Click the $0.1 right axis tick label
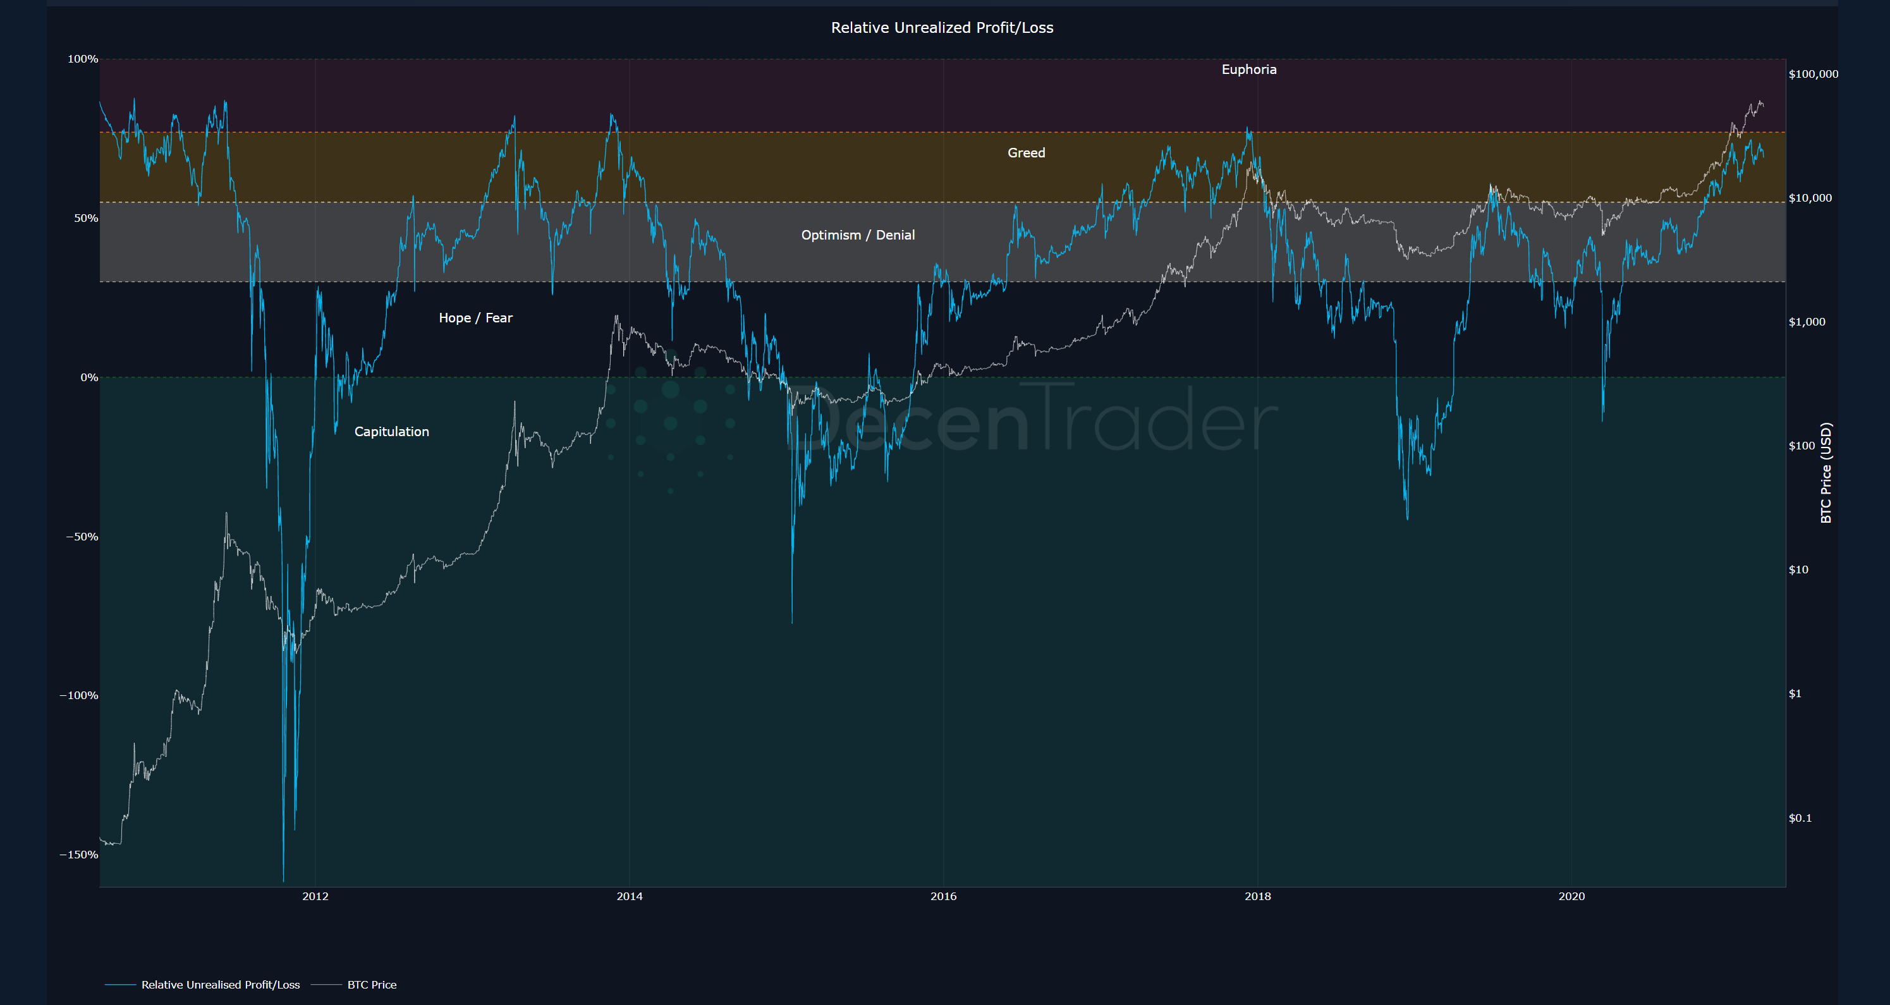The width and height of the screenshot is (1890, 1005). point(1800,818)
